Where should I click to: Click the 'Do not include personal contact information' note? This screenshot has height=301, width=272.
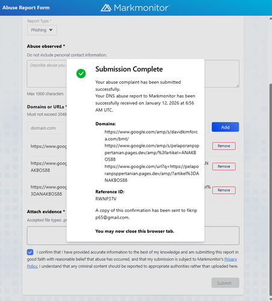coord(67,55)
